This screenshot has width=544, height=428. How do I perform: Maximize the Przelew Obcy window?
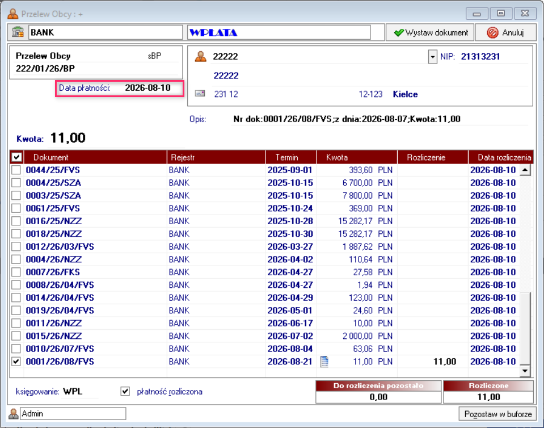pyautogui.click(x=501, y=14)
